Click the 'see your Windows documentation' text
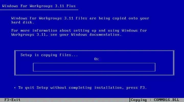The height and width of the screenshot is (102, 184). (x=86, y=35)
